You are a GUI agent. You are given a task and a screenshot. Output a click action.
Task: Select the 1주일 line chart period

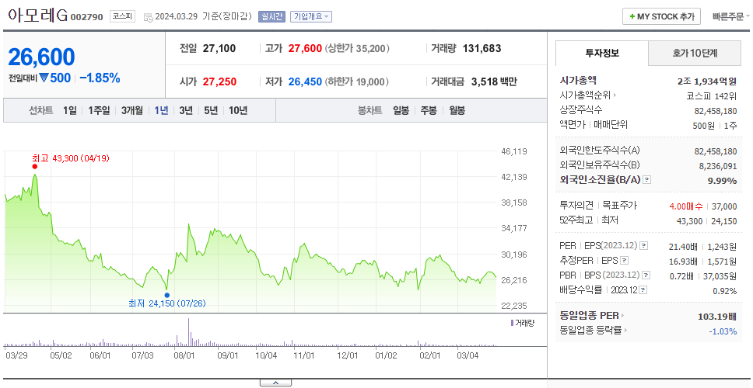click(99, 111)
